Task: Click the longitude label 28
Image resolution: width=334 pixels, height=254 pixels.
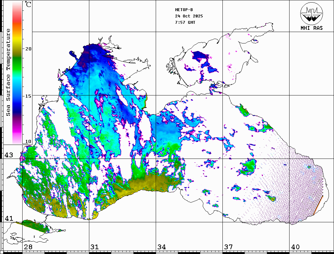Action: coord(28,247)
